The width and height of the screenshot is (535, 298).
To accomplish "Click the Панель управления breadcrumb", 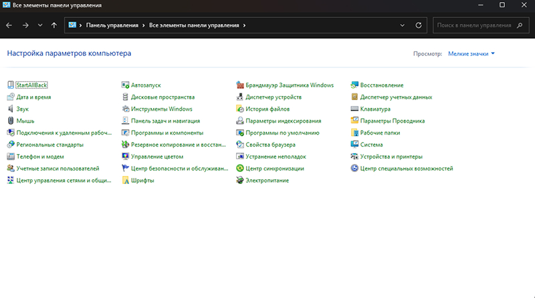I will tap(112, 25).
